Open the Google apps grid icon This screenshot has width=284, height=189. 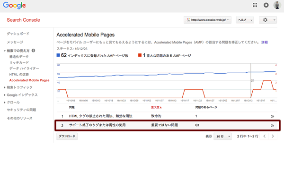255,5
